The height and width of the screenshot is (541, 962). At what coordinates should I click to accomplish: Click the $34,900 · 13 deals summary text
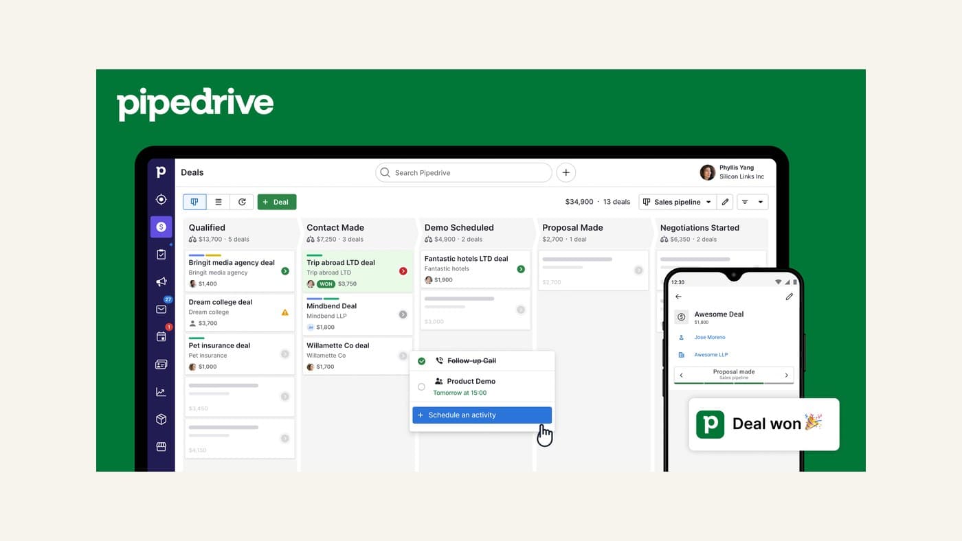tap(597, 202)
